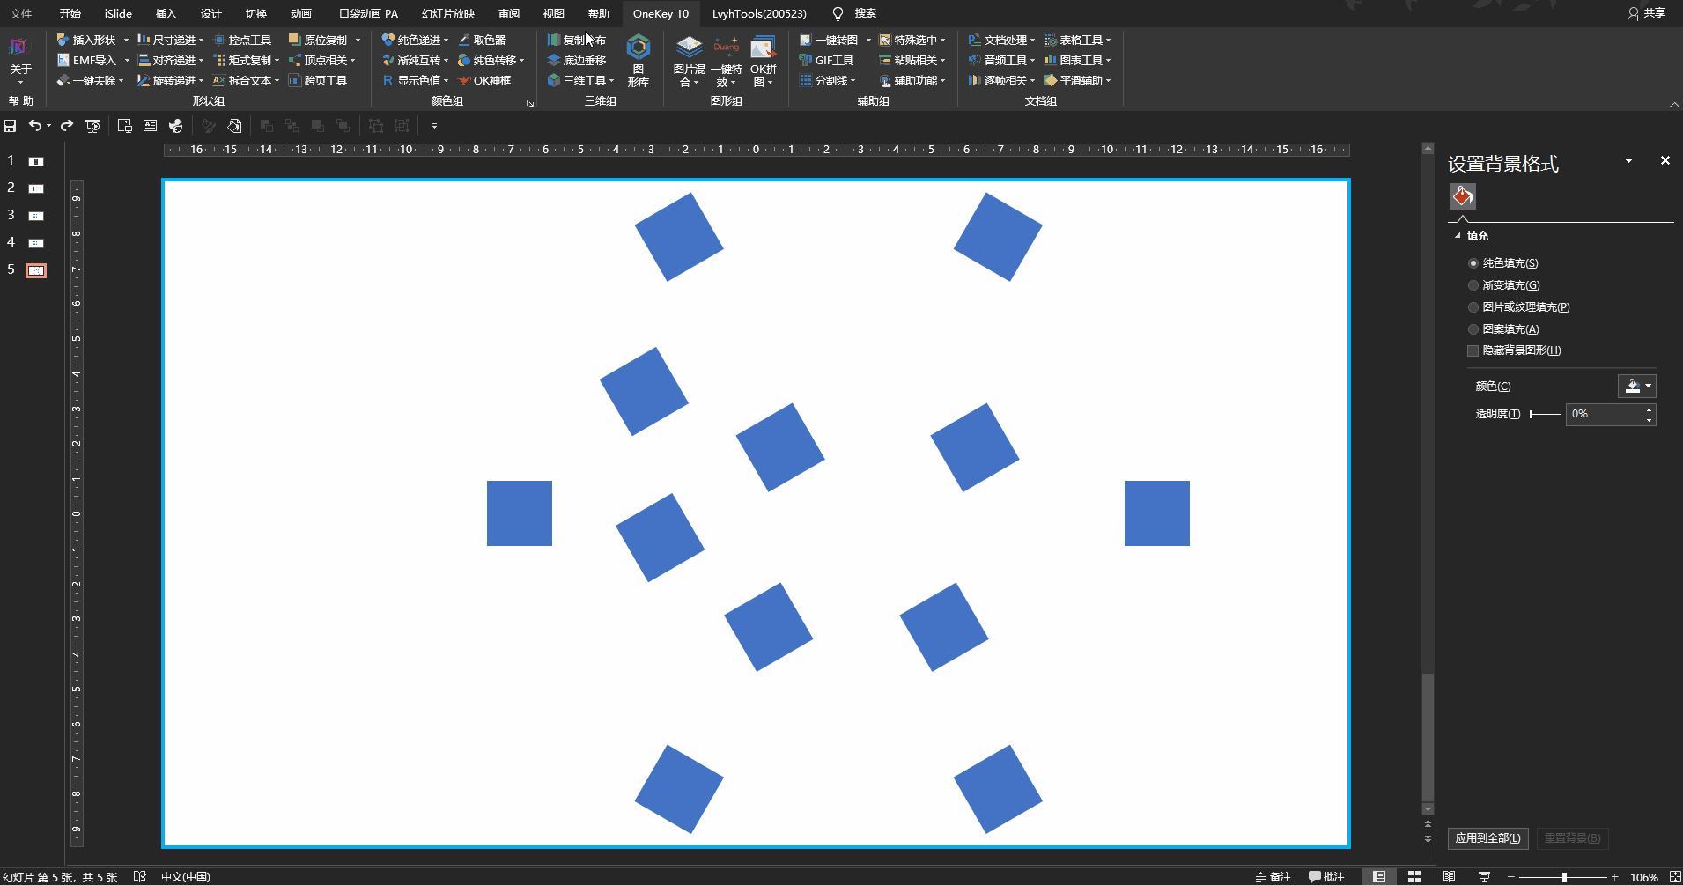The height and width of the screenshot is (885, 1683).
Task: Open task pane options dropdown arrow
Action: (x=1628, y=160)
